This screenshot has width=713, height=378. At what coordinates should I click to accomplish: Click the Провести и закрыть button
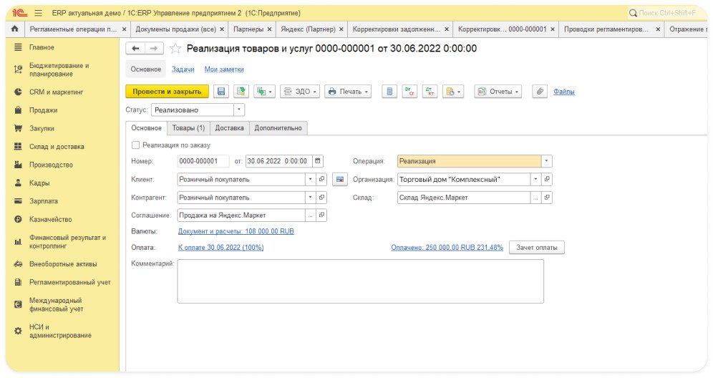click(x=167, y=92)
